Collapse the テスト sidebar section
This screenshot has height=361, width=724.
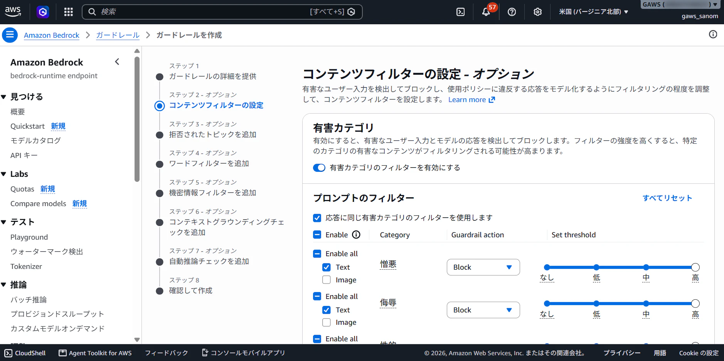pyautogui.click(x=4, y=222)
